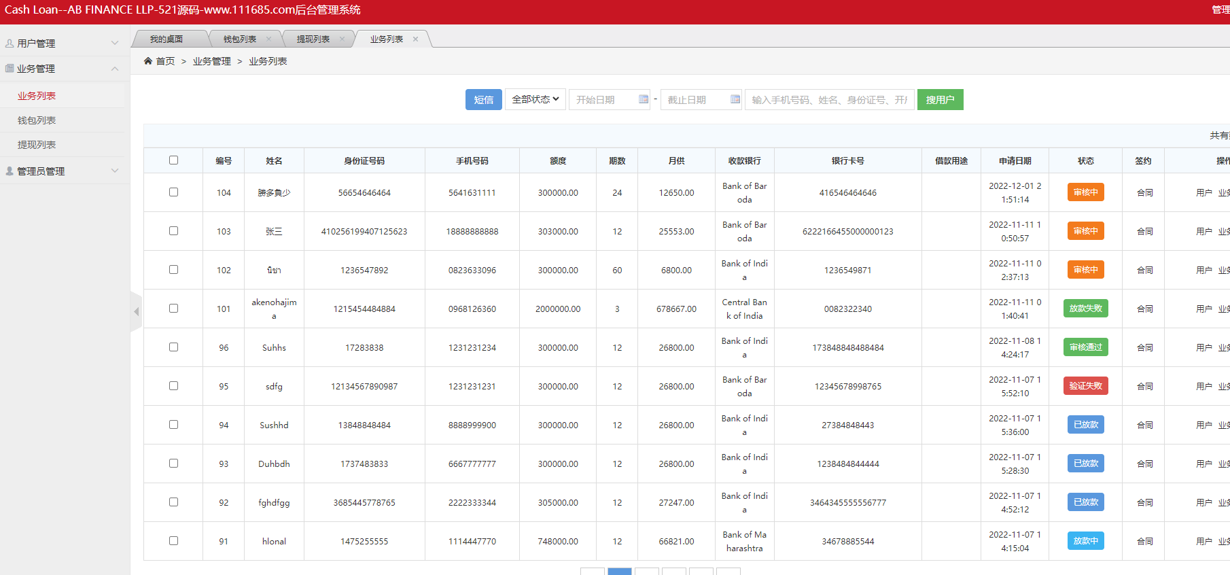
Task: Click the highlighted blue pagination page button
Action: click(620, 571)
